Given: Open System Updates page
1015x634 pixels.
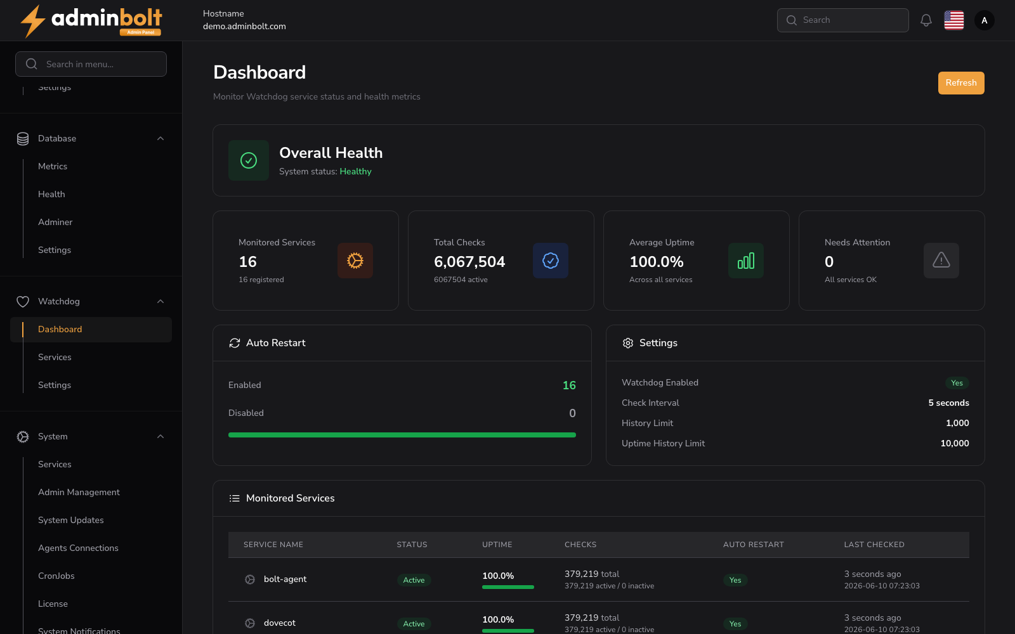Looking at the screenshot, I should (71, 520).
